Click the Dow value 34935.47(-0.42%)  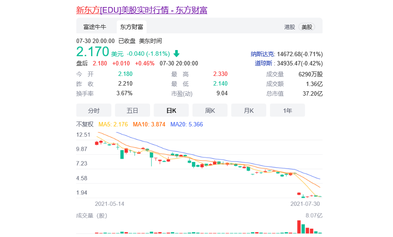pos(300,63)
